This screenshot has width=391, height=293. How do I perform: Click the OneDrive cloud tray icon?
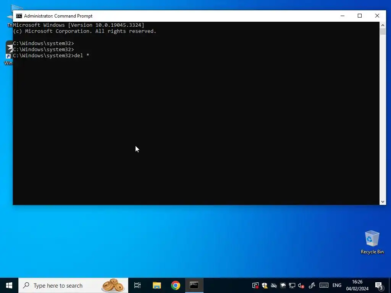point(274,285)
